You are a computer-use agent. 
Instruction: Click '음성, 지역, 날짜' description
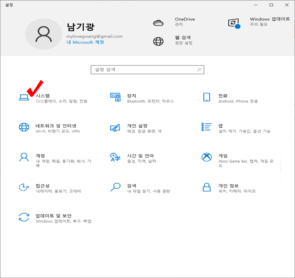point(142,161)
